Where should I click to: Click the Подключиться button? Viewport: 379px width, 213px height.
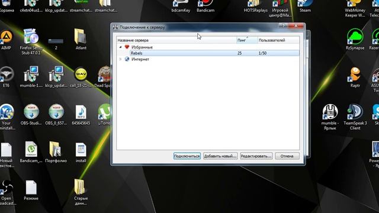pyautogui.click(x=187, y=156)
